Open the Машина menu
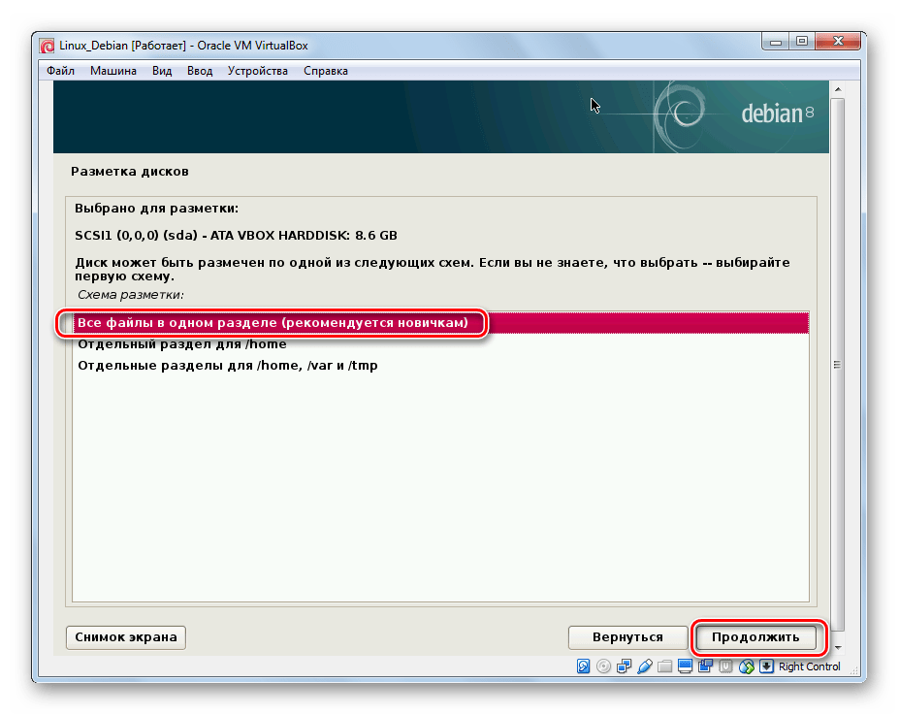 [x=113, y=71]
